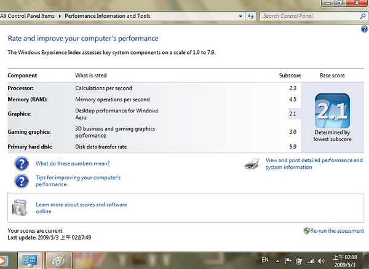The width and height of the screenshot is (369, 269).
Task: Open 'Learn more about scores and software online'
Action: click(x=81, y=208)
